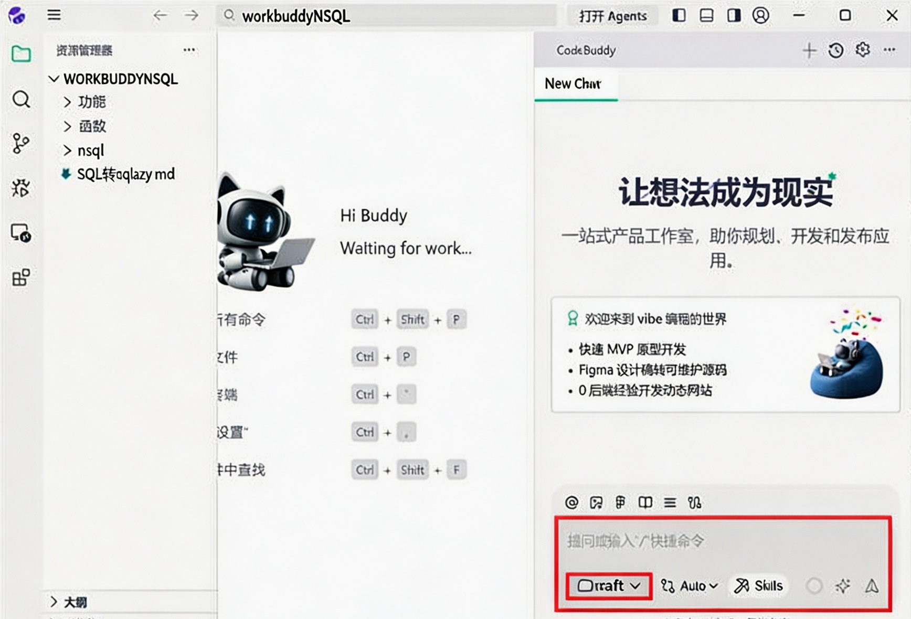The height and width of the screenshot is (619, 911).
Task: Click the Figma 设计稿转可维护源码 bullet
Action: [x=653, y=370]
